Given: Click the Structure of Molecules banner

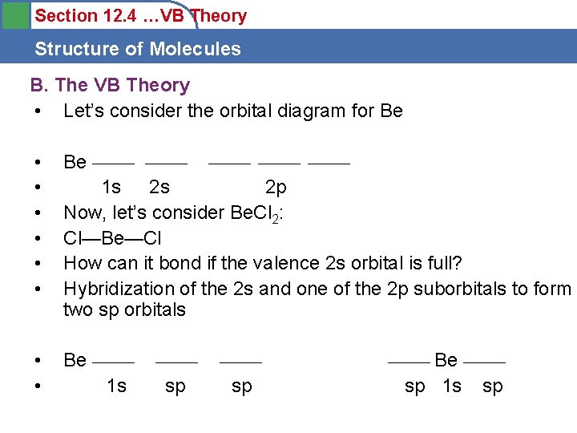Looking at the screenshot, I should [x=288, y=47].
